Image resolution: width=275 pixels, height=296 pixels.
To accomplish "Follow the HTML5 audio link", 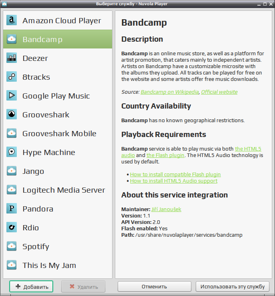I will coord(248,149).
